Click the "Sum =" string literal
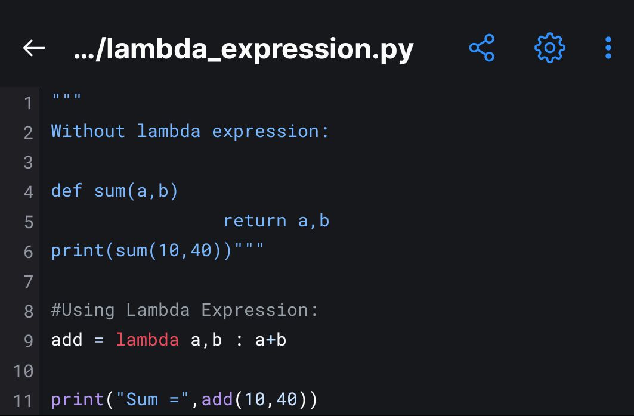Viewport: 634px width, 416px height. 153,399
